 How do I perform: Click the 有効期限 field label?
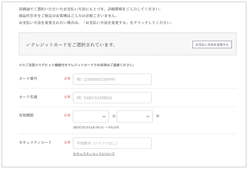point(26,115)
